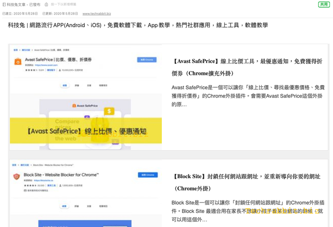Click the 已建立: 2020年5月28日 created date
Image resolution: width=333 pixels, height=227 pixels.
click(x=20, y=14)
